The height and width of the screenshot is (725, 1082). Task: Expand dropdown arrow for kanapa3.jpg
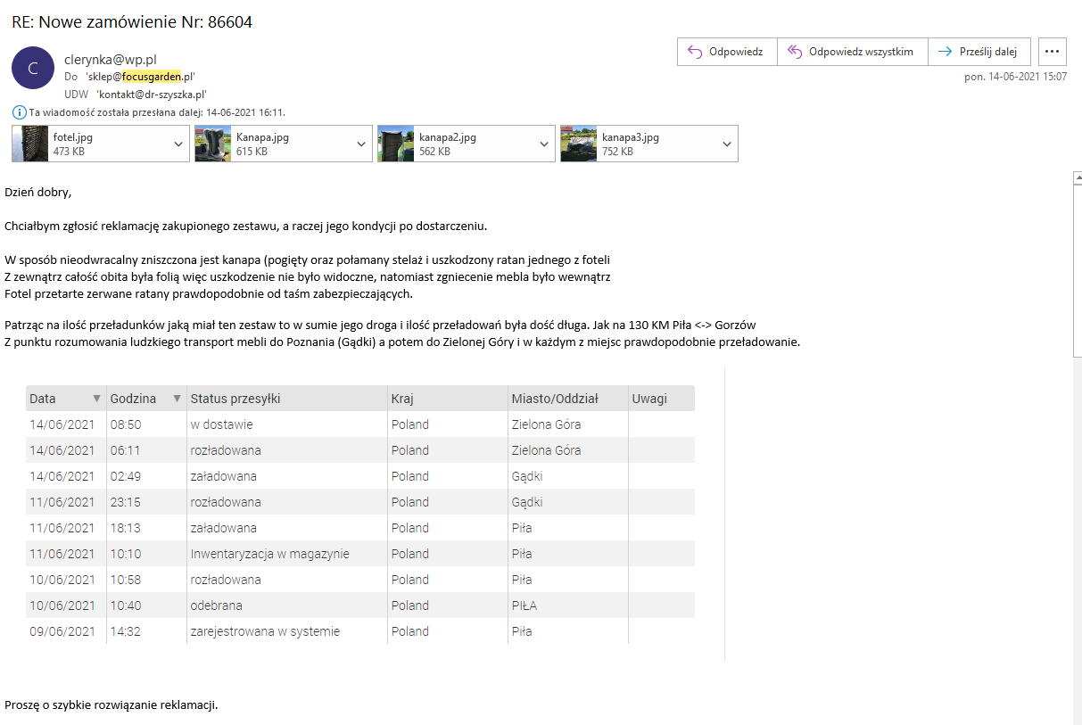pos(727,144)
